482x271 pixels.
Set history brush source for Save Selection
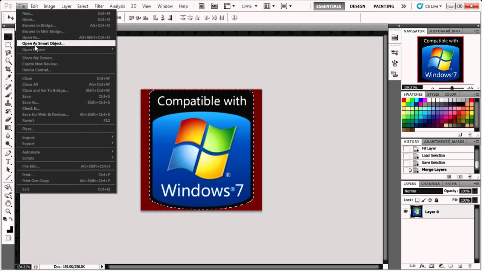pos(406,163)
